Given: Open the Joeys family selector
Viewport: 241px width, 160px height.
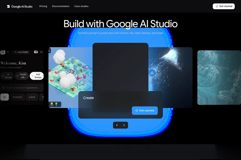Looking at the screenshot, I should point(21,52).
